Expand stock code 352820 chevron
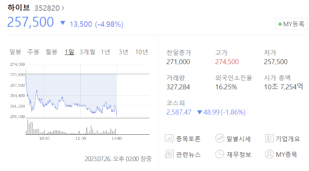This screenshot has width=309, height=171. tap(63, 8)
